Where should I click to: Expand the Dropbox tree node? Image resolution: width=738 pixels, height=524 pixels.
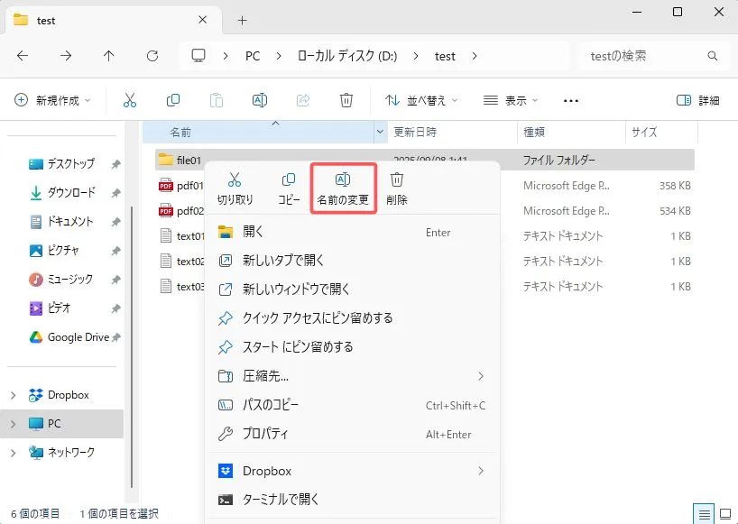13,395
